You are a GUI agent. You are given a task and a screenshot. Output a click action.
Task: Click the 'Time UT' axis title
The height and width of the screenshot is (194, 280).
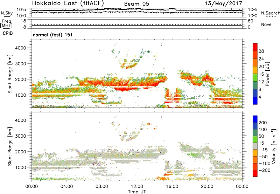click(x=137, y=192)
